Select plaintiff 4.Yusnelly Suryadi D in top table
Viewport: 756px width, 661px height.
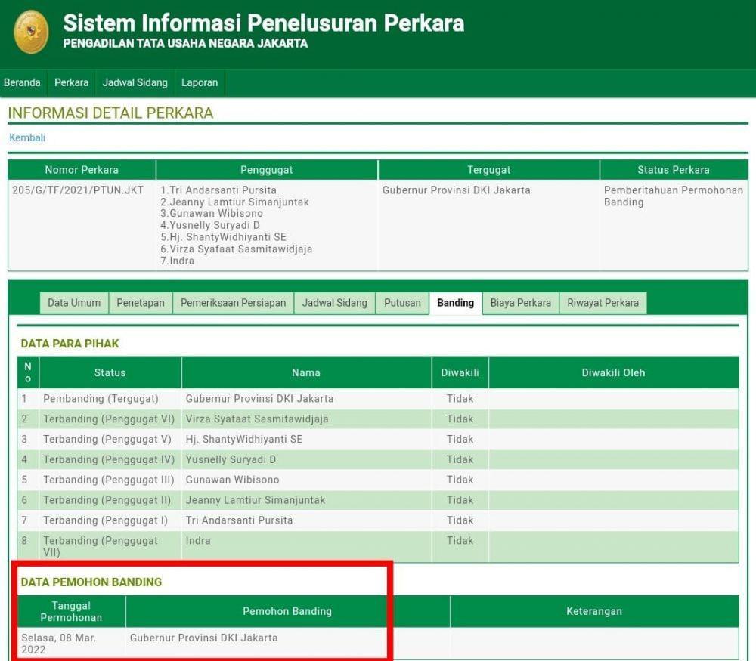pos(210,225)
